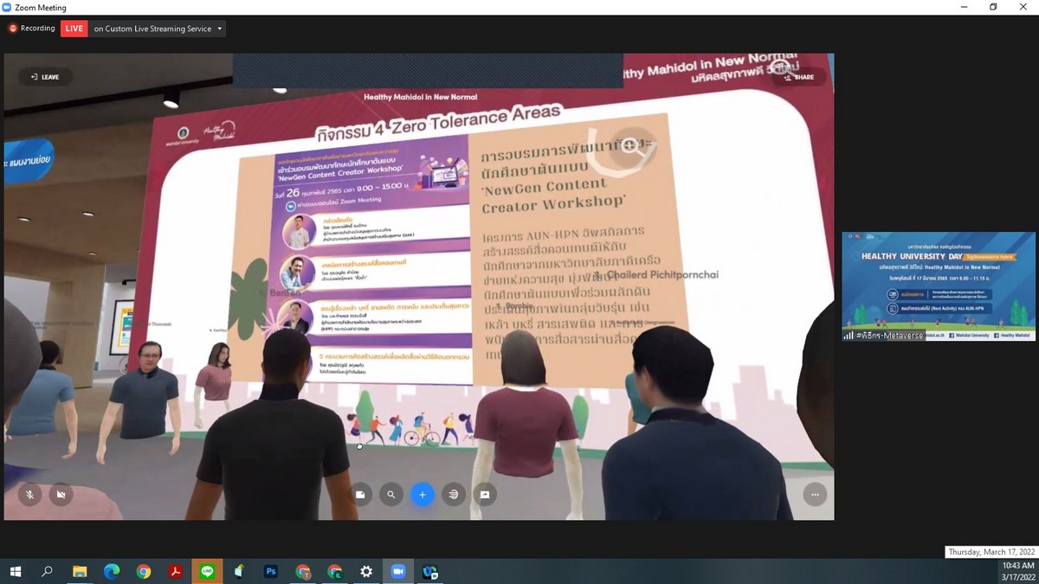Toggle the microphone mute button
The height and width of the screenshot is (584, 1039).
[x=29, y=495]
